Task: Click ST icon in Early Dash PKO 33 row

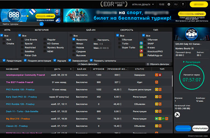Action: click(160, 97)
